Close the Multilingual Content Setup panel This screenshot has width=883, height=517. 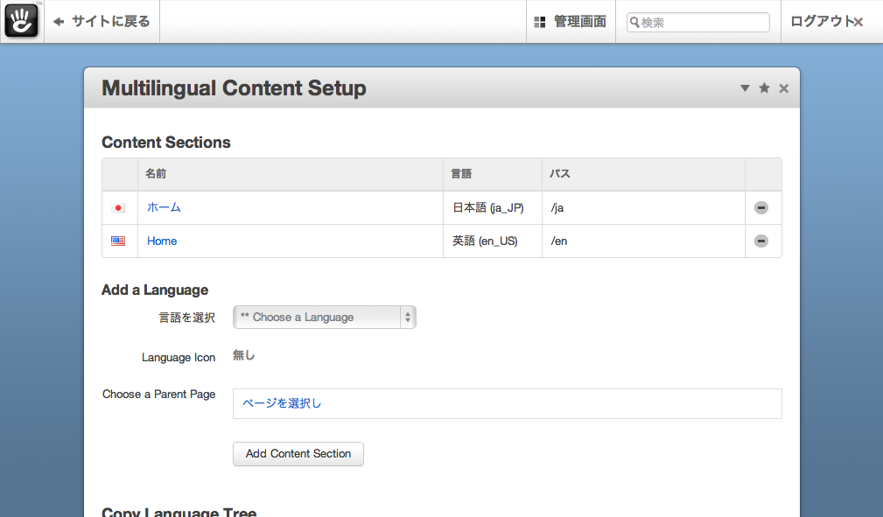pyautogui.click(x=783, y=88)
